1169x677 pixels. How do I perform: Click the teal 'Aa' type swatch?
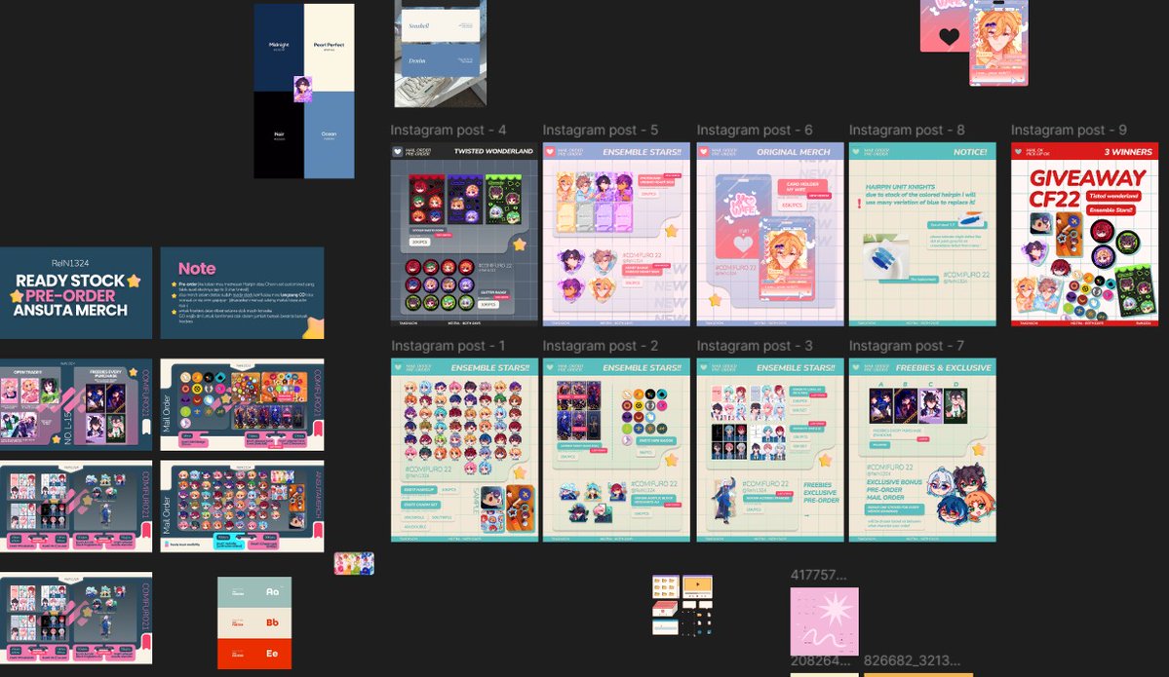click(254, 592)
